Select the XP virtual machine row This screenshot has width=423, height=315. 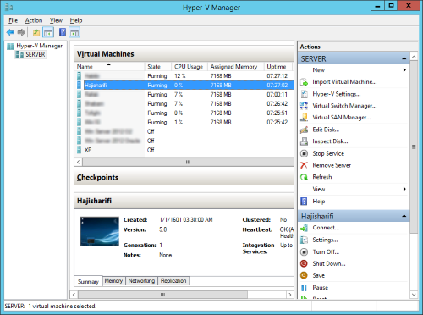pos(185,150)
